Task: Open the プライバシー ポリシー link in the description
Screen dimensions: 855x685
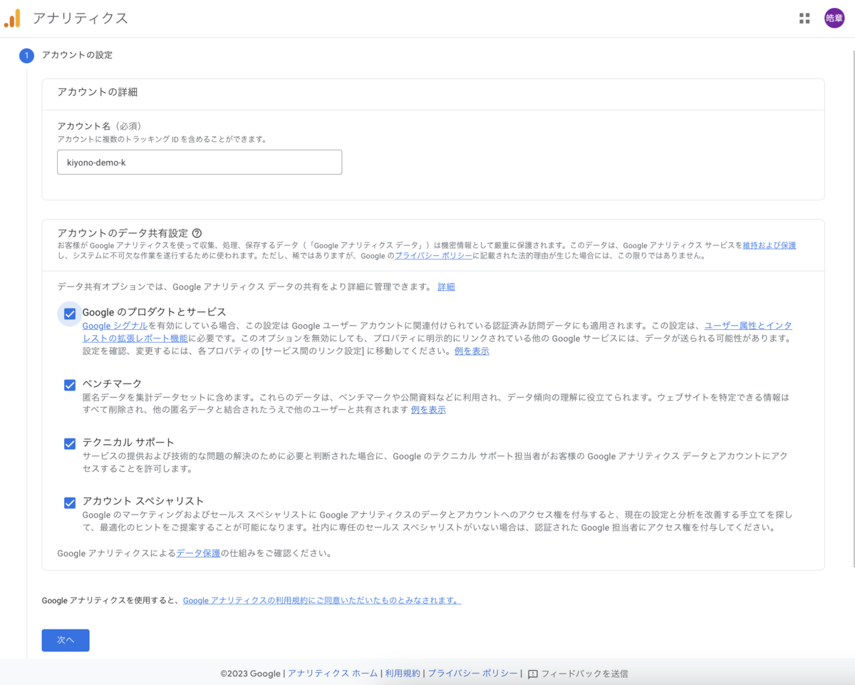Action: pos(433,256)
